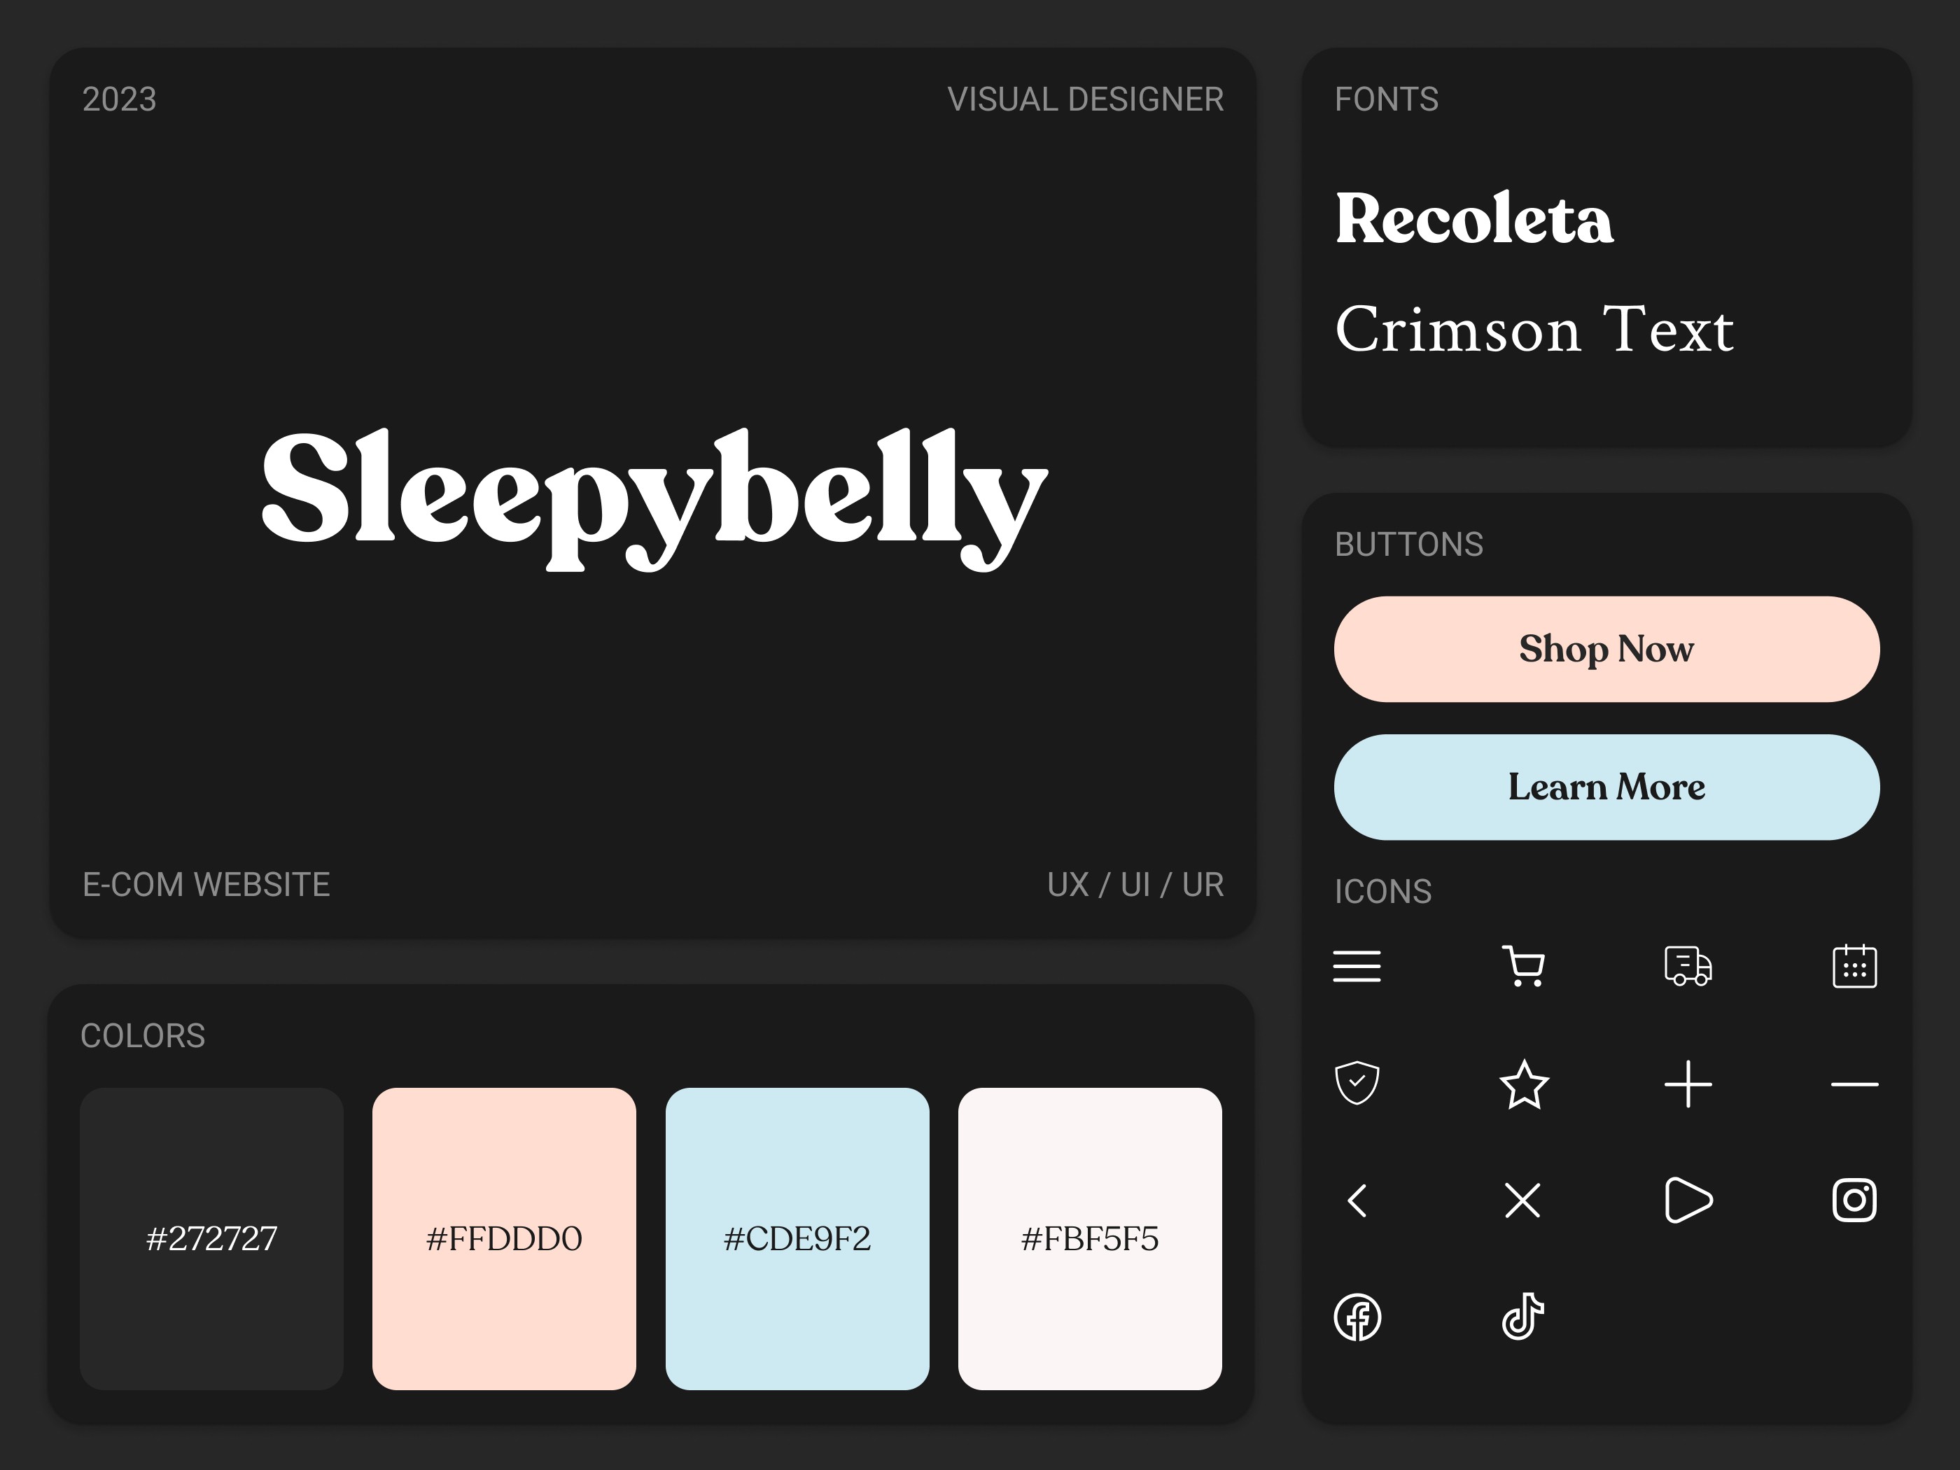Image resolution: width=1960 pixels, height=1470 pixels.
Task: Click the X close icon
Action: pyautogui.click(x=1522, y=1200)
